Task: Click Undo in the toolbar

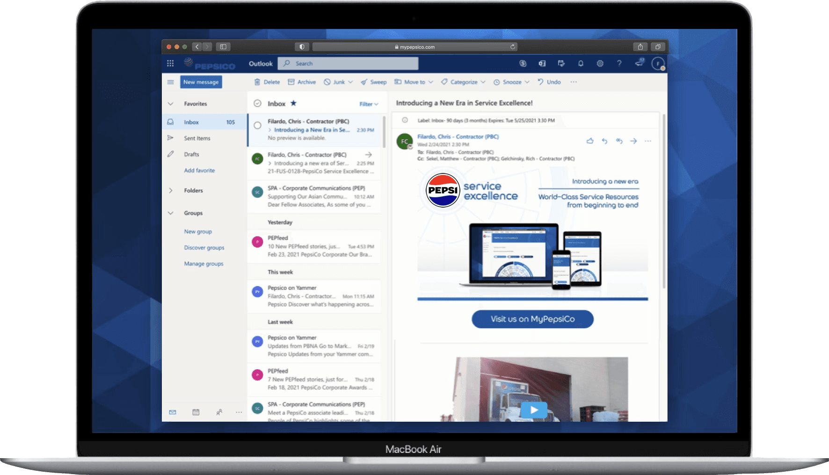Action: pos(549,82)
